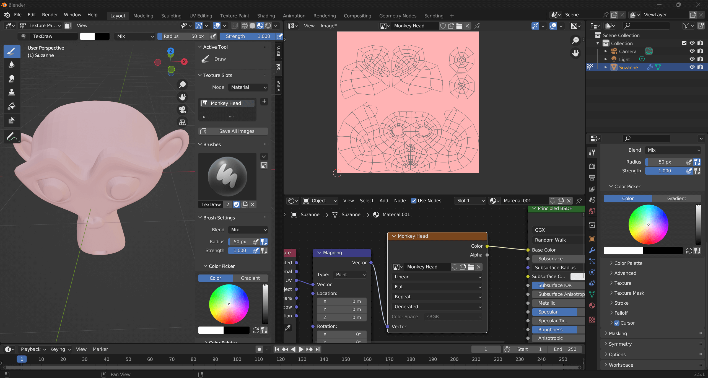Click the Strength slider in header
This screenshot has width=708, height=378.
click(x=248, y=36)
